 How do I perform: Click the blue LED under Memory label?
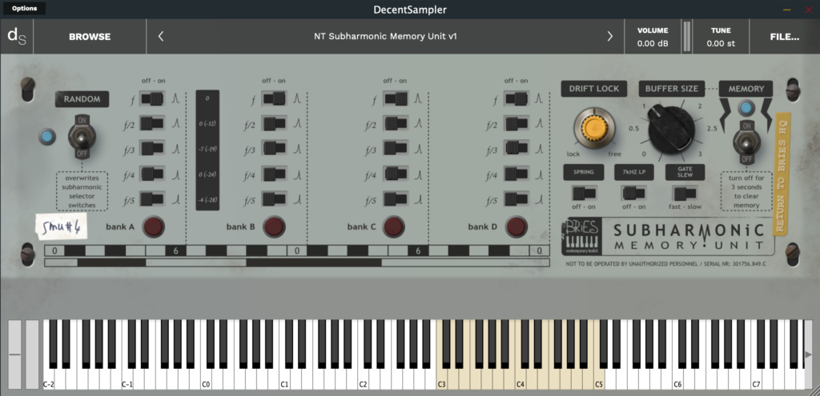746,108
